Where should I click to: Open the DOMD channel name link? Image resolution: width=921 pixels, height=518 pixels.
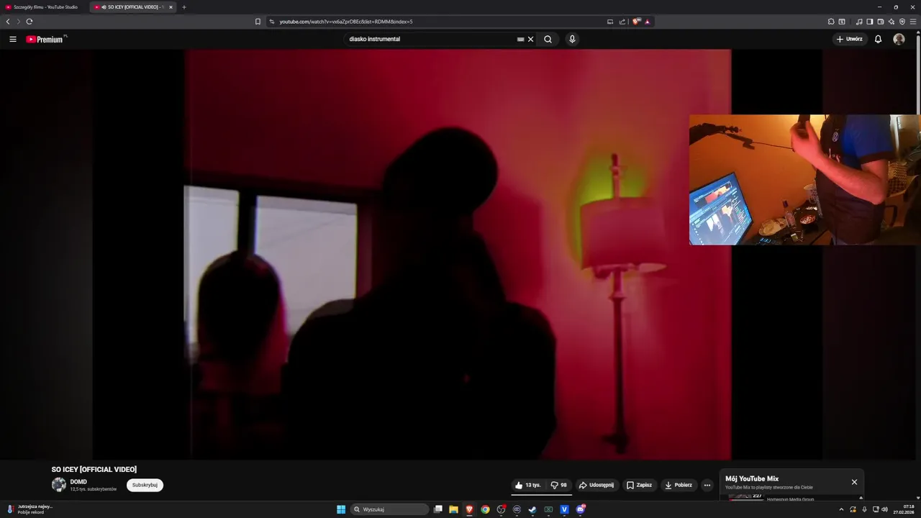(x=78, y=482)
